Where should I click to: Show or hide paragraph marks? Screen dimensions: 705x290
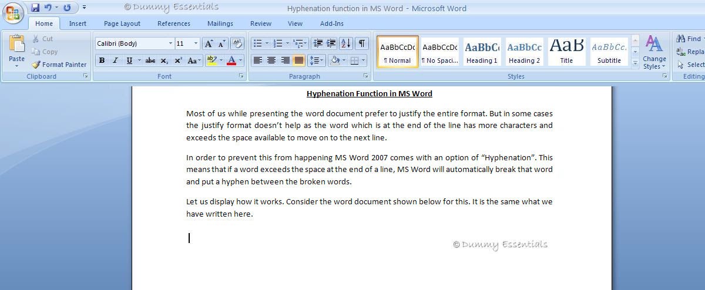[x=362, y=43]
